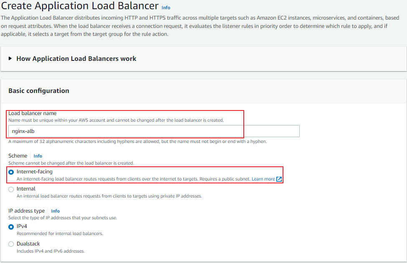Click the Internal load balancer description text
The height and width of the screenshot is (263, 407).
(x=109, y=196)
